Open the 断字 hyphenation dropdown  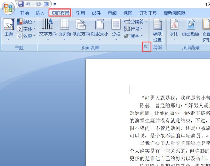pos(134,36)
